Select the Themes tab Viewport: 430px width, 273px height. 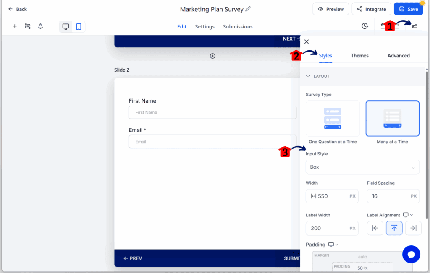pyautogui.click(x=359, y=56)
